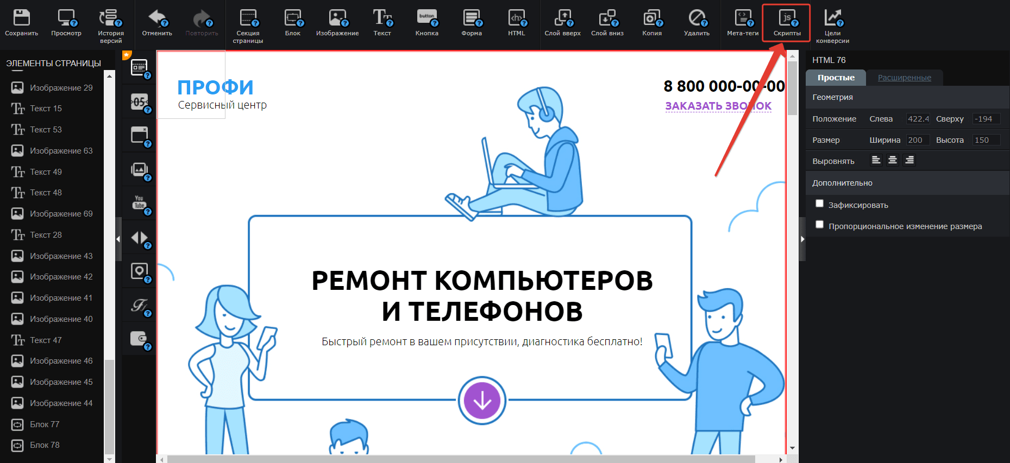Select the РЕМОНТ КОМПЬЮТЕРОВ И ТЕЛЕФОНОВ headline
The height and width of the screenshot is (463, 1010).
click(482, 296)
